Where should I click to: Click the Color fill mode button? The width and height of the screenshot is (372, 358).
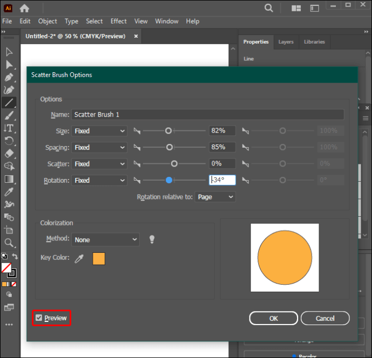(4, 284)
